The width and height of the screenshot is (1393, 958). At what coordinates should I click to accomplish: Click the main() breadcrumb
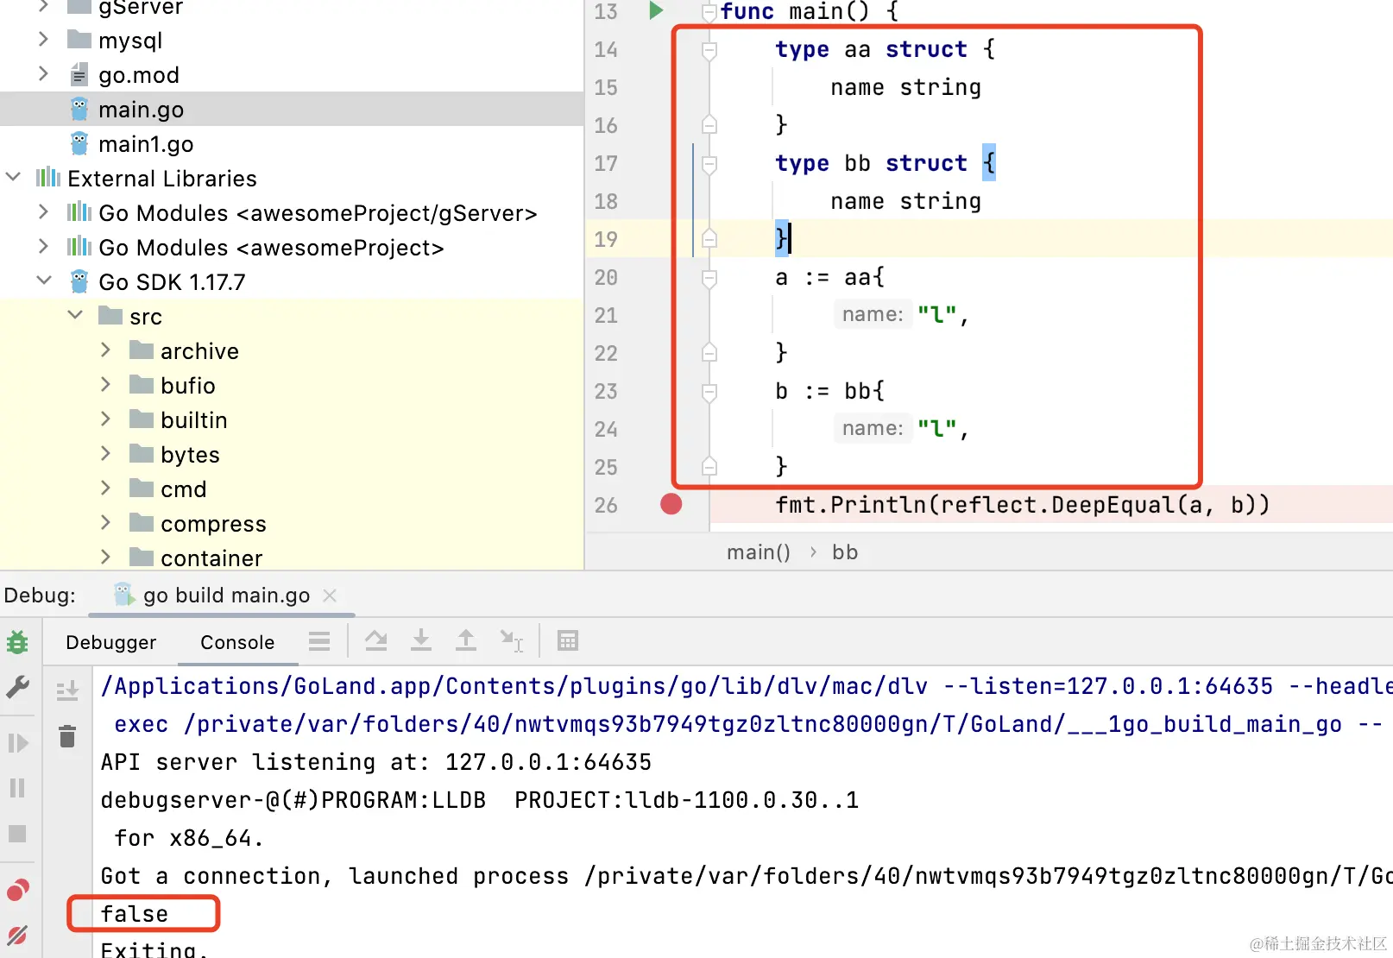[759, 552]
